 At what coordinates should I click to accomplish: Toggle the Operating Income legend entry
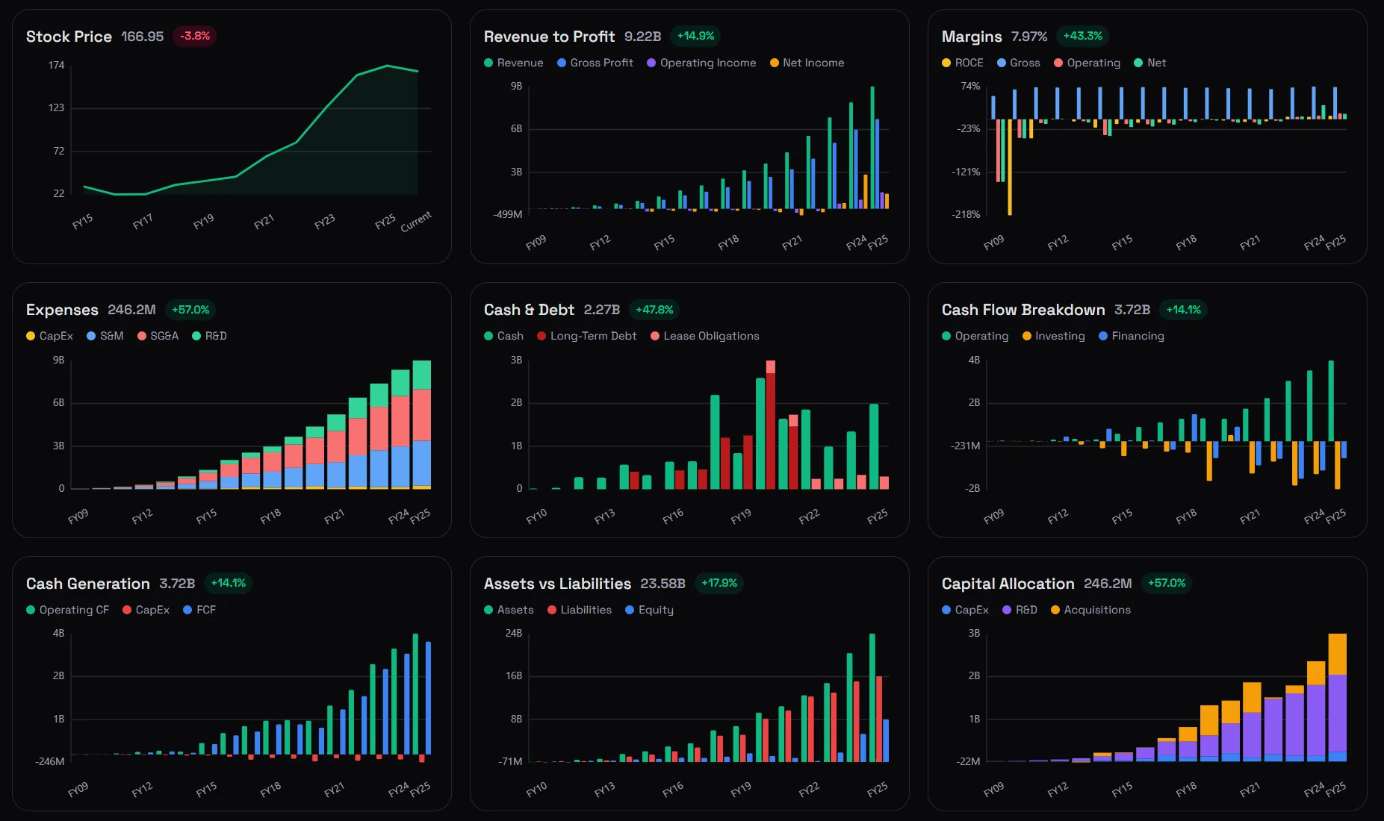(x=701, y=63)
